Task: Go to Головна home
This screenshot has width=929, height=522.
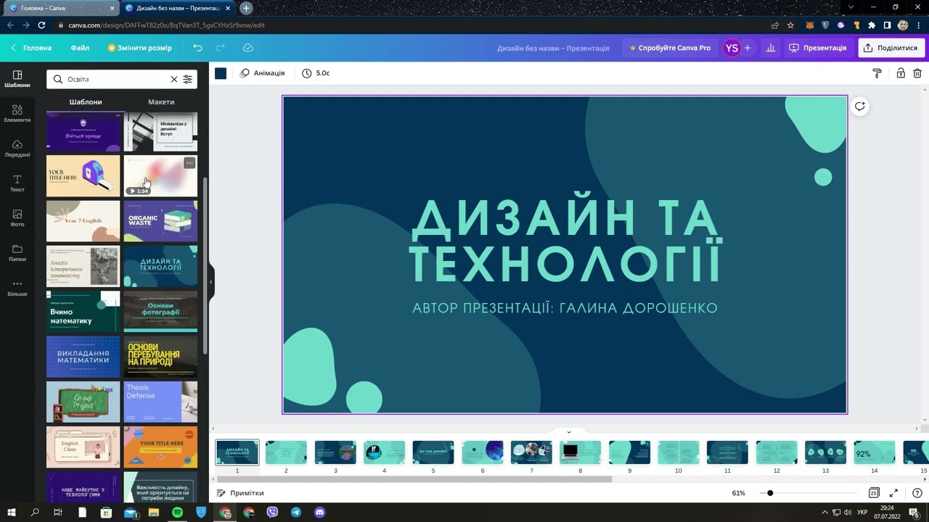Action: point(31,48)
